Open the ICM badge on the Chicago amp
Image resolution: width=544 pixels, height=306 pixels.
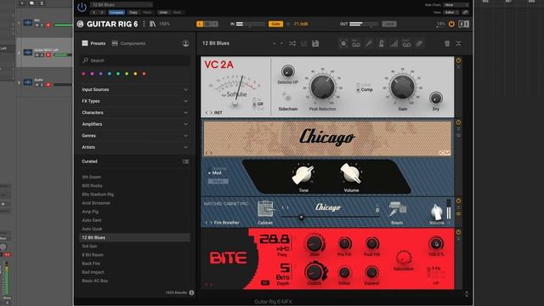(x=445, y=153)
